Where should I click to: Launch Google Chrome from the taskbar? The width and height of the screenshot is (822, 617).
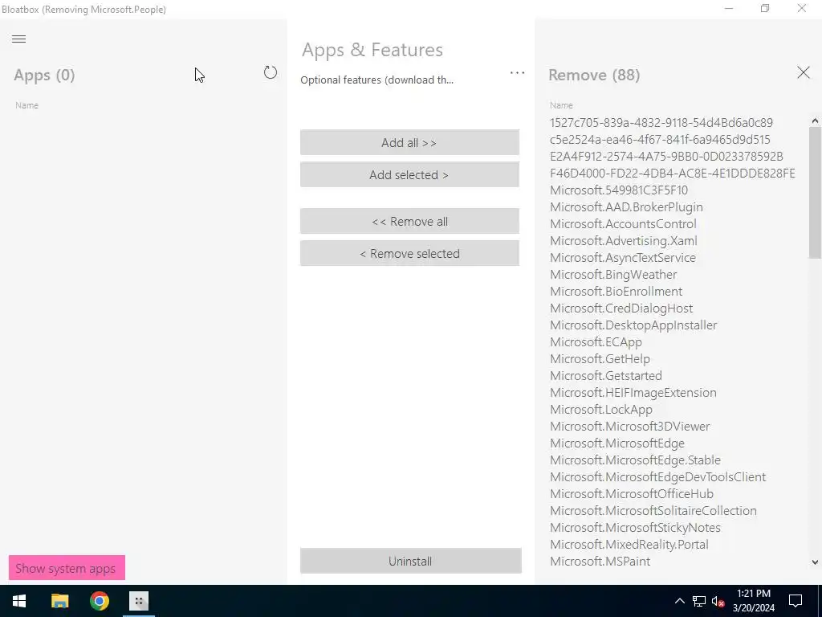point(99,601)
